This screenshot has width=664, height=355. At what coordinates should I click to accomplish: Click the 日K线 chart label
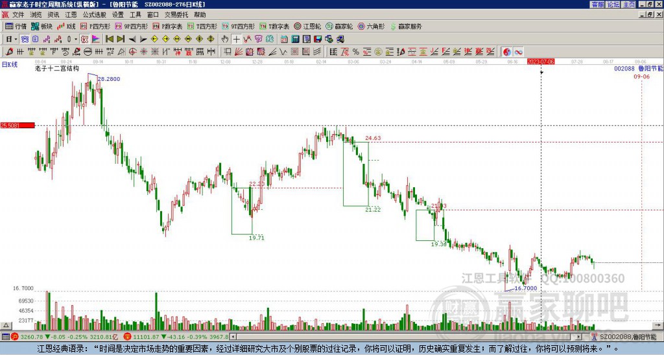10,64
